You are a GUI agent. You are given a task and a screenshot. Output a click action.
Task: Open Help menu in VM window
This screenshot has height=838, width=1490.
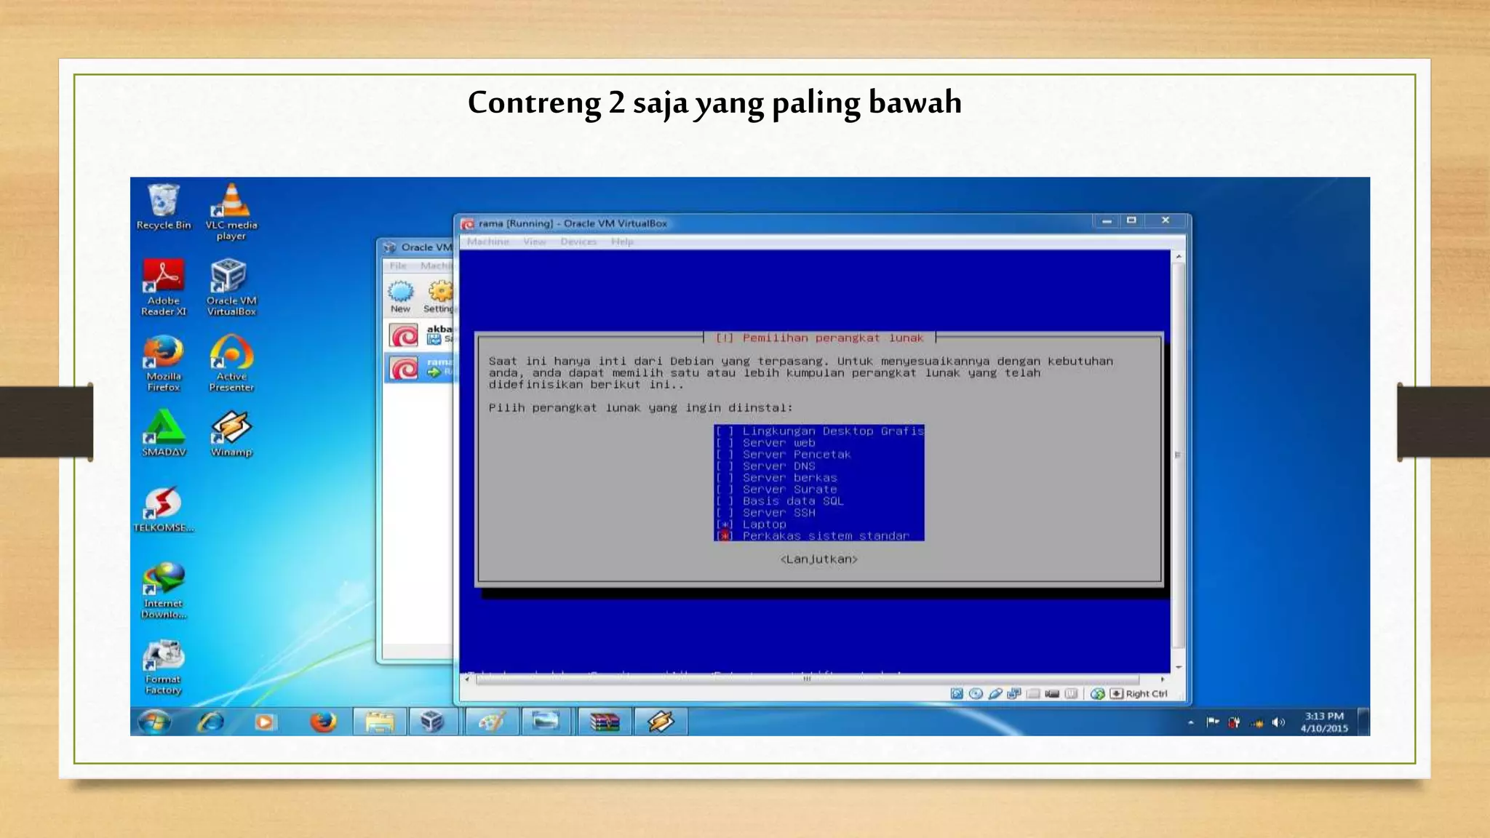coord(622,242)
